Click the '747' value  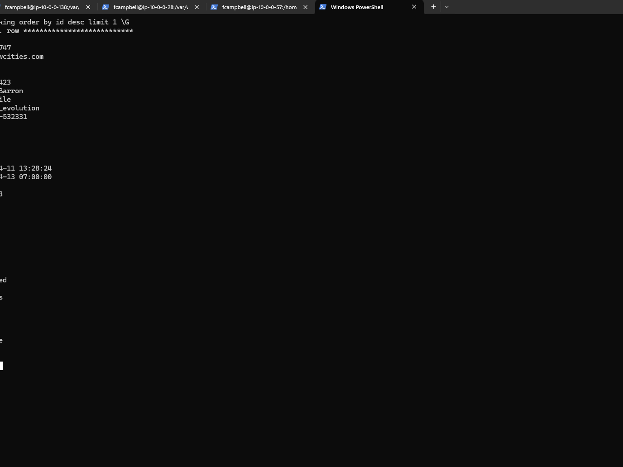pyautogui.click(x=5, y=48)
